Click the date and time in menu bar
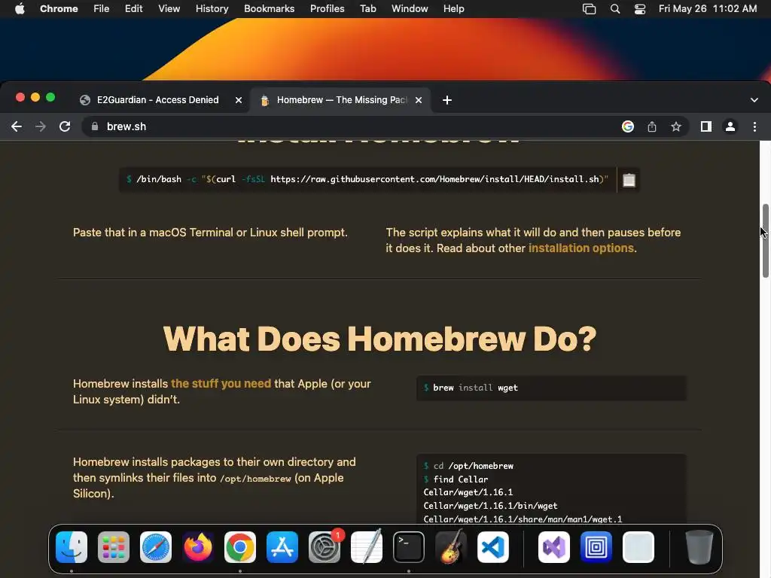 tap(708, 9)
